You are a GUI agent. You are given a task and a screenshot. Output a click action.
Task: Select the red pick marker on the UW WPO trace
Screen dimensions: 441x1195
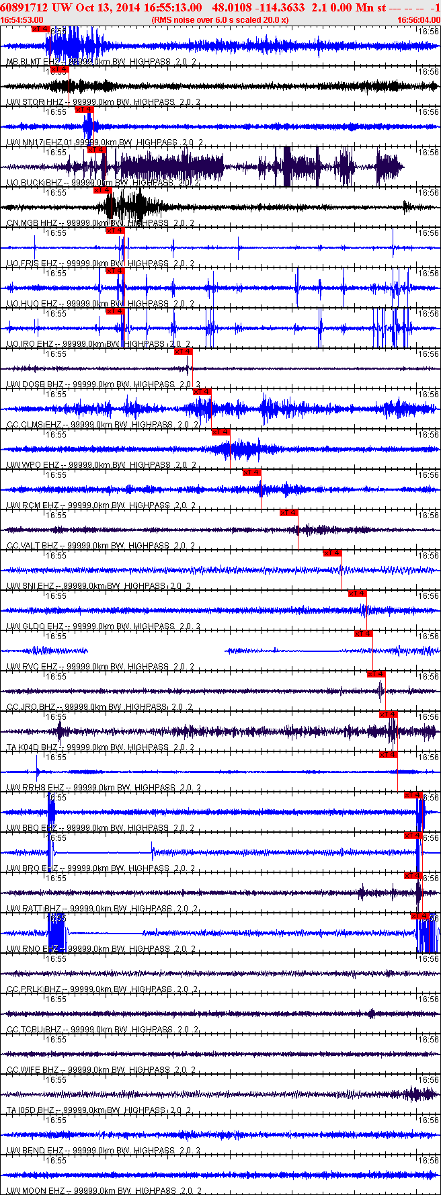(x=221, y=432)
